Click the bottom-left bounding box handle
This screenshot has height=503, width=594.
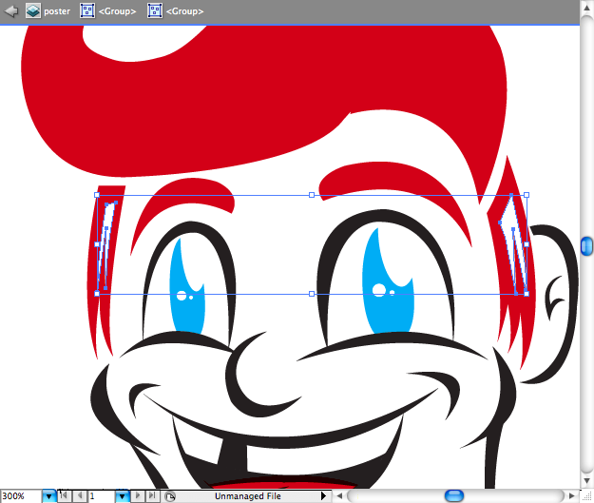(x=97, y=294)
